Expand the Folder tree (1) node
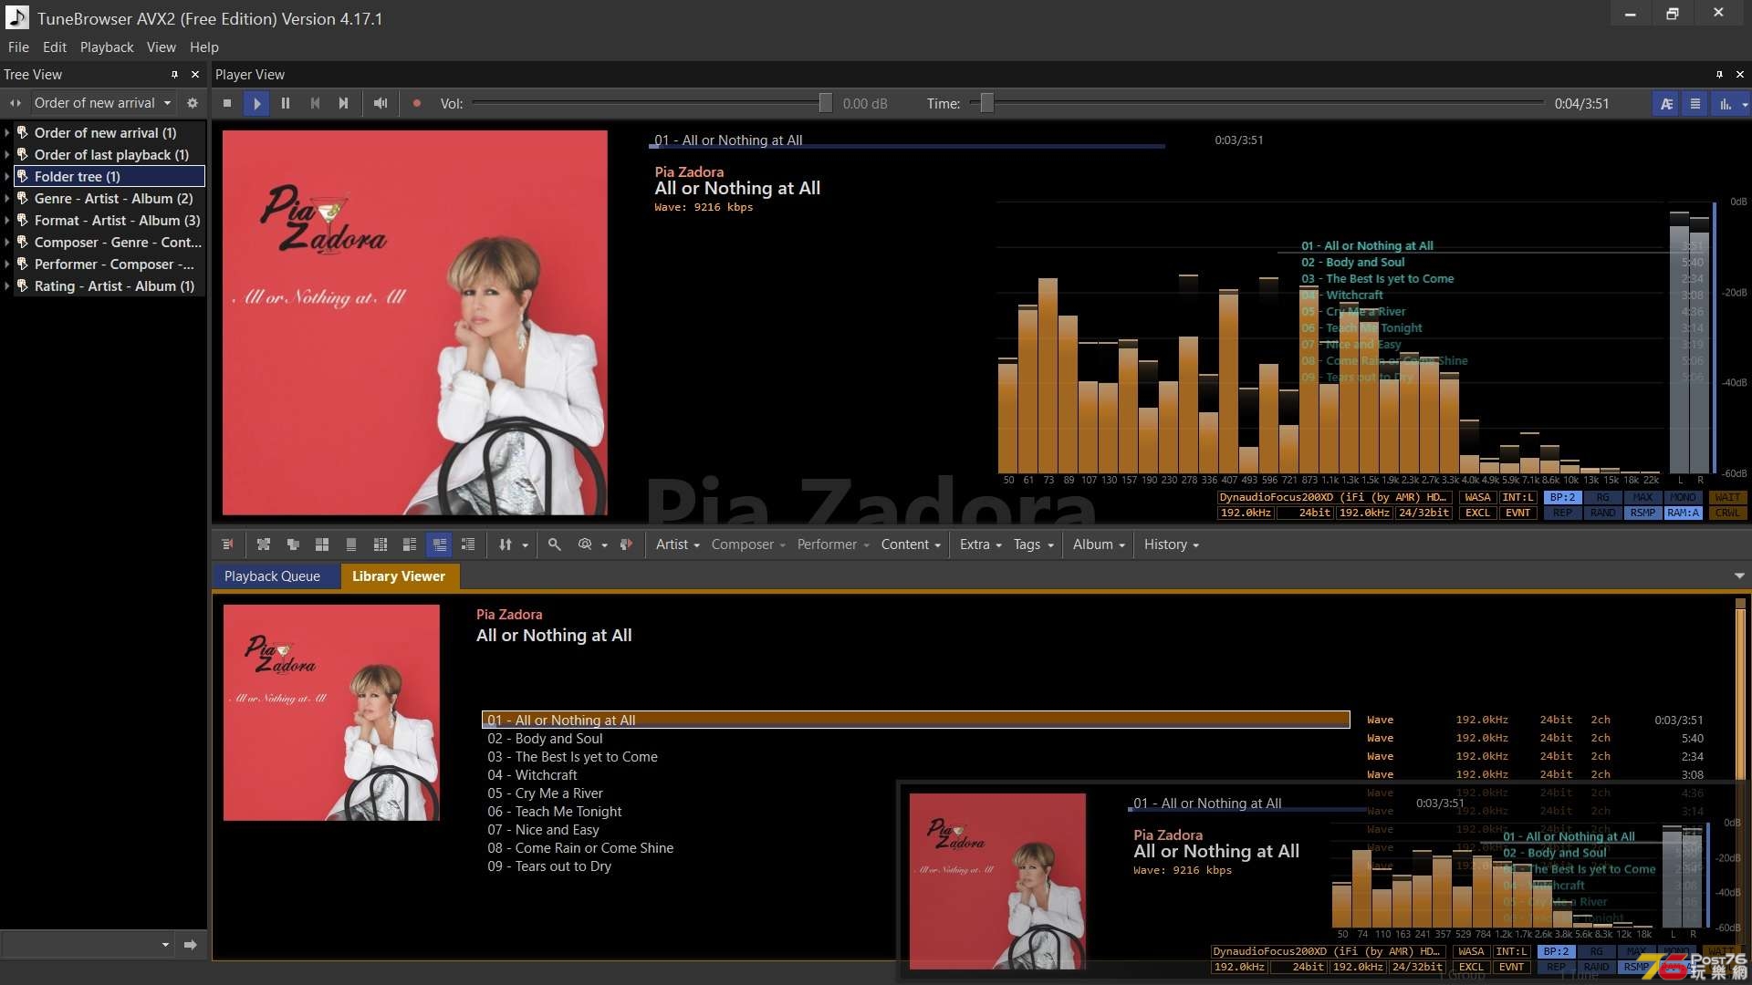 click(x=7, y=177)
